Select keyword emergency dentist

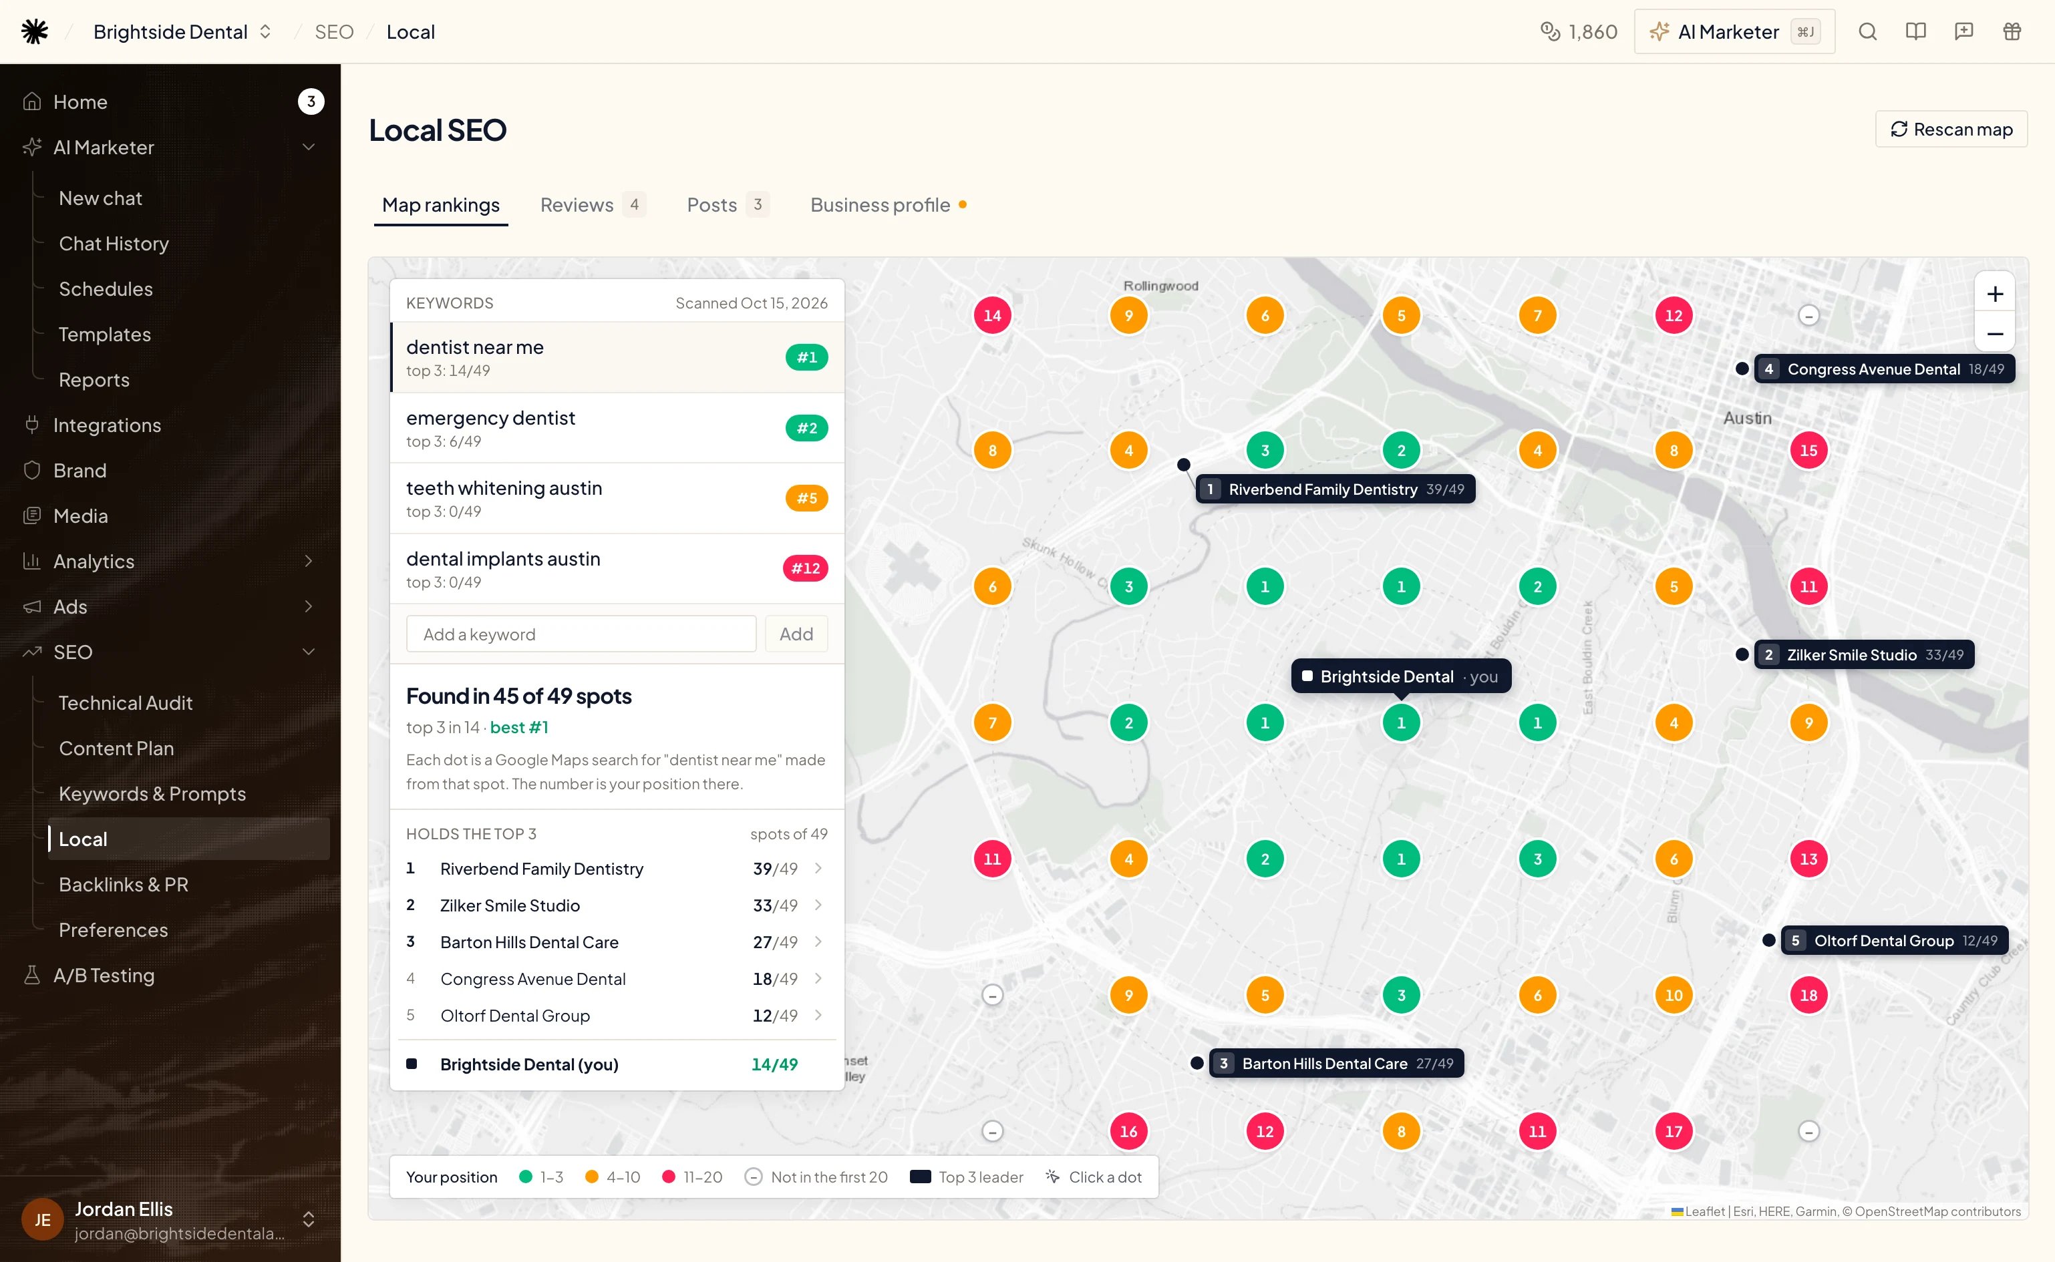point(617,428)
